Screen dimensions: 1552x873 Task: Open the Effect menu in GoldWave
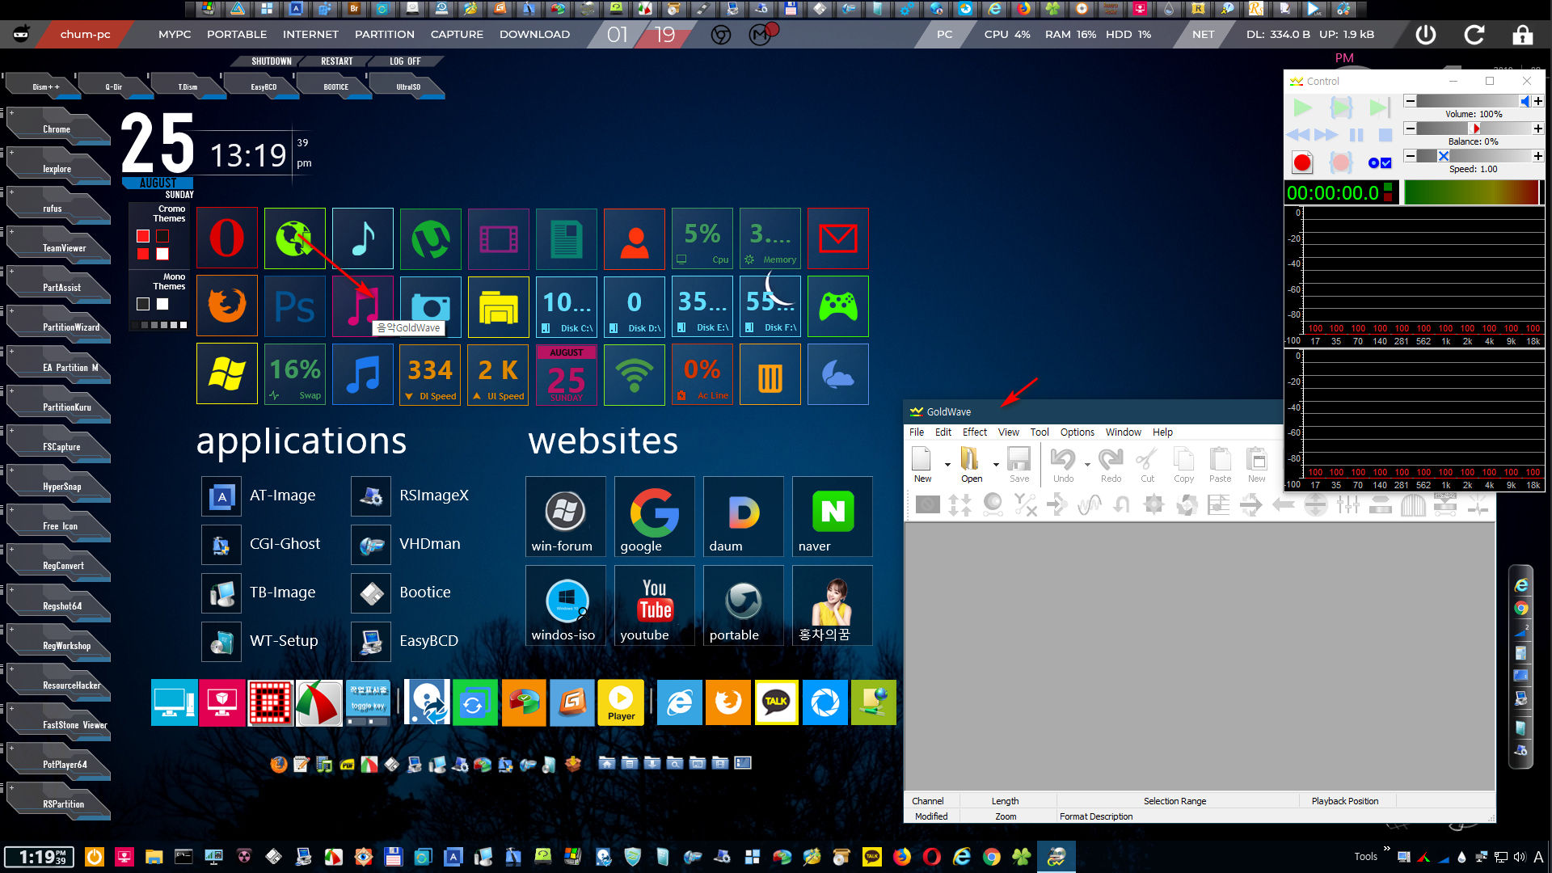pos(974,432)
